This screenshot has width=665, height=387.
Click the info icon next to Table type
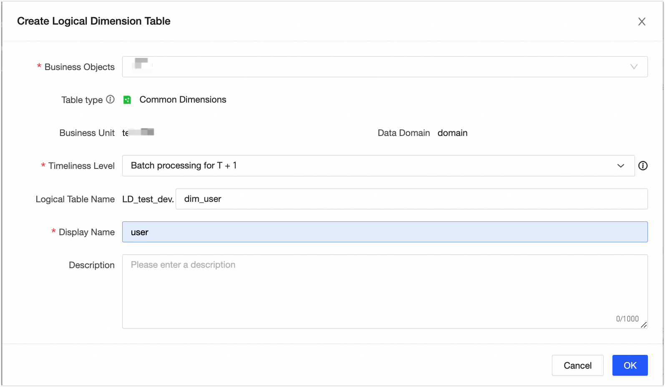click(x=110, y=99)
